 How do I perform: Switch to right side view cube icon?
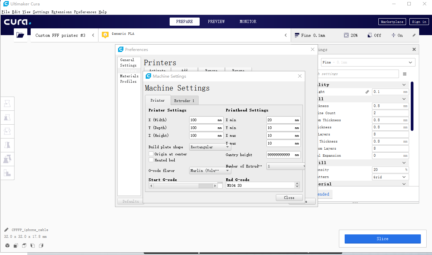(41, 246)
